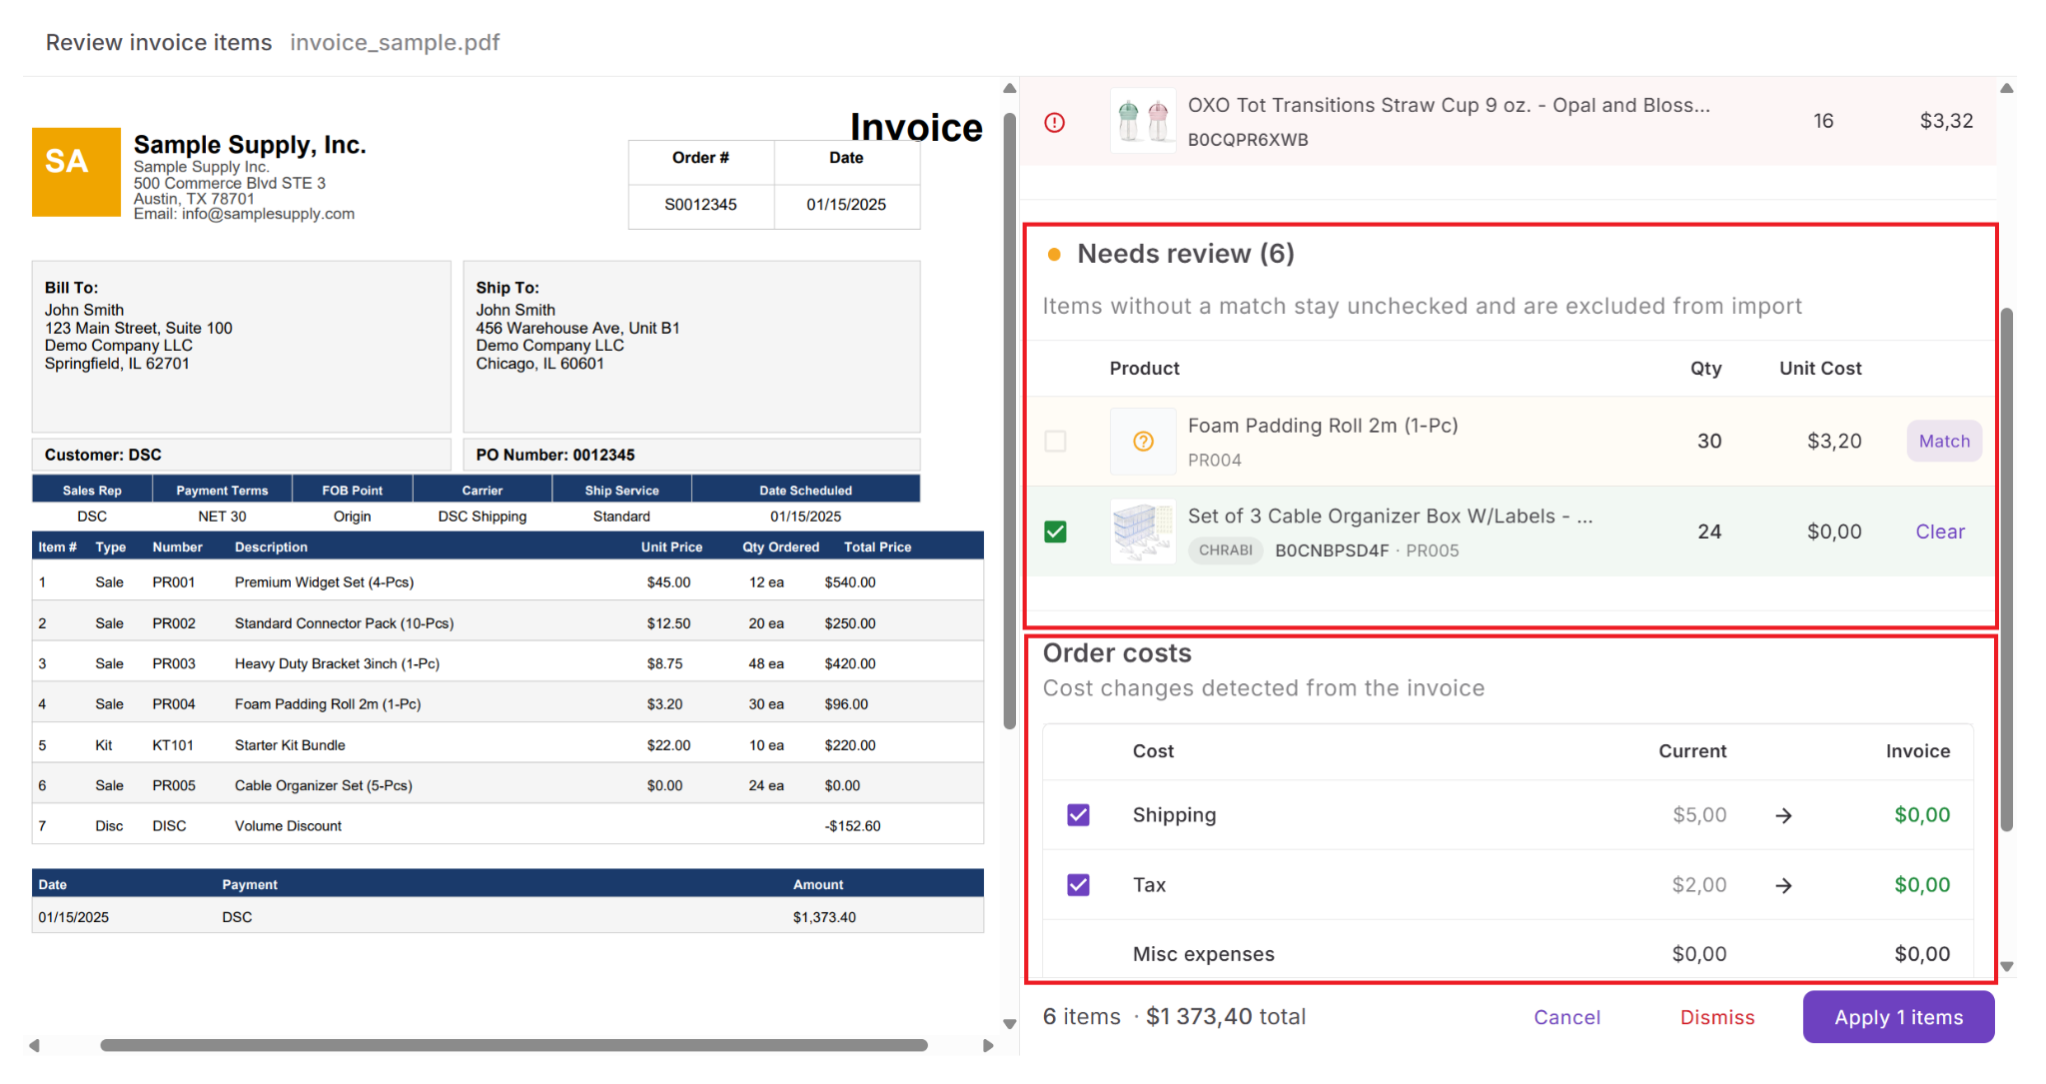The image size is (2046, 1084).
Task: Click Clear link for Cable Organizer Box
Action: point(1939,532)
